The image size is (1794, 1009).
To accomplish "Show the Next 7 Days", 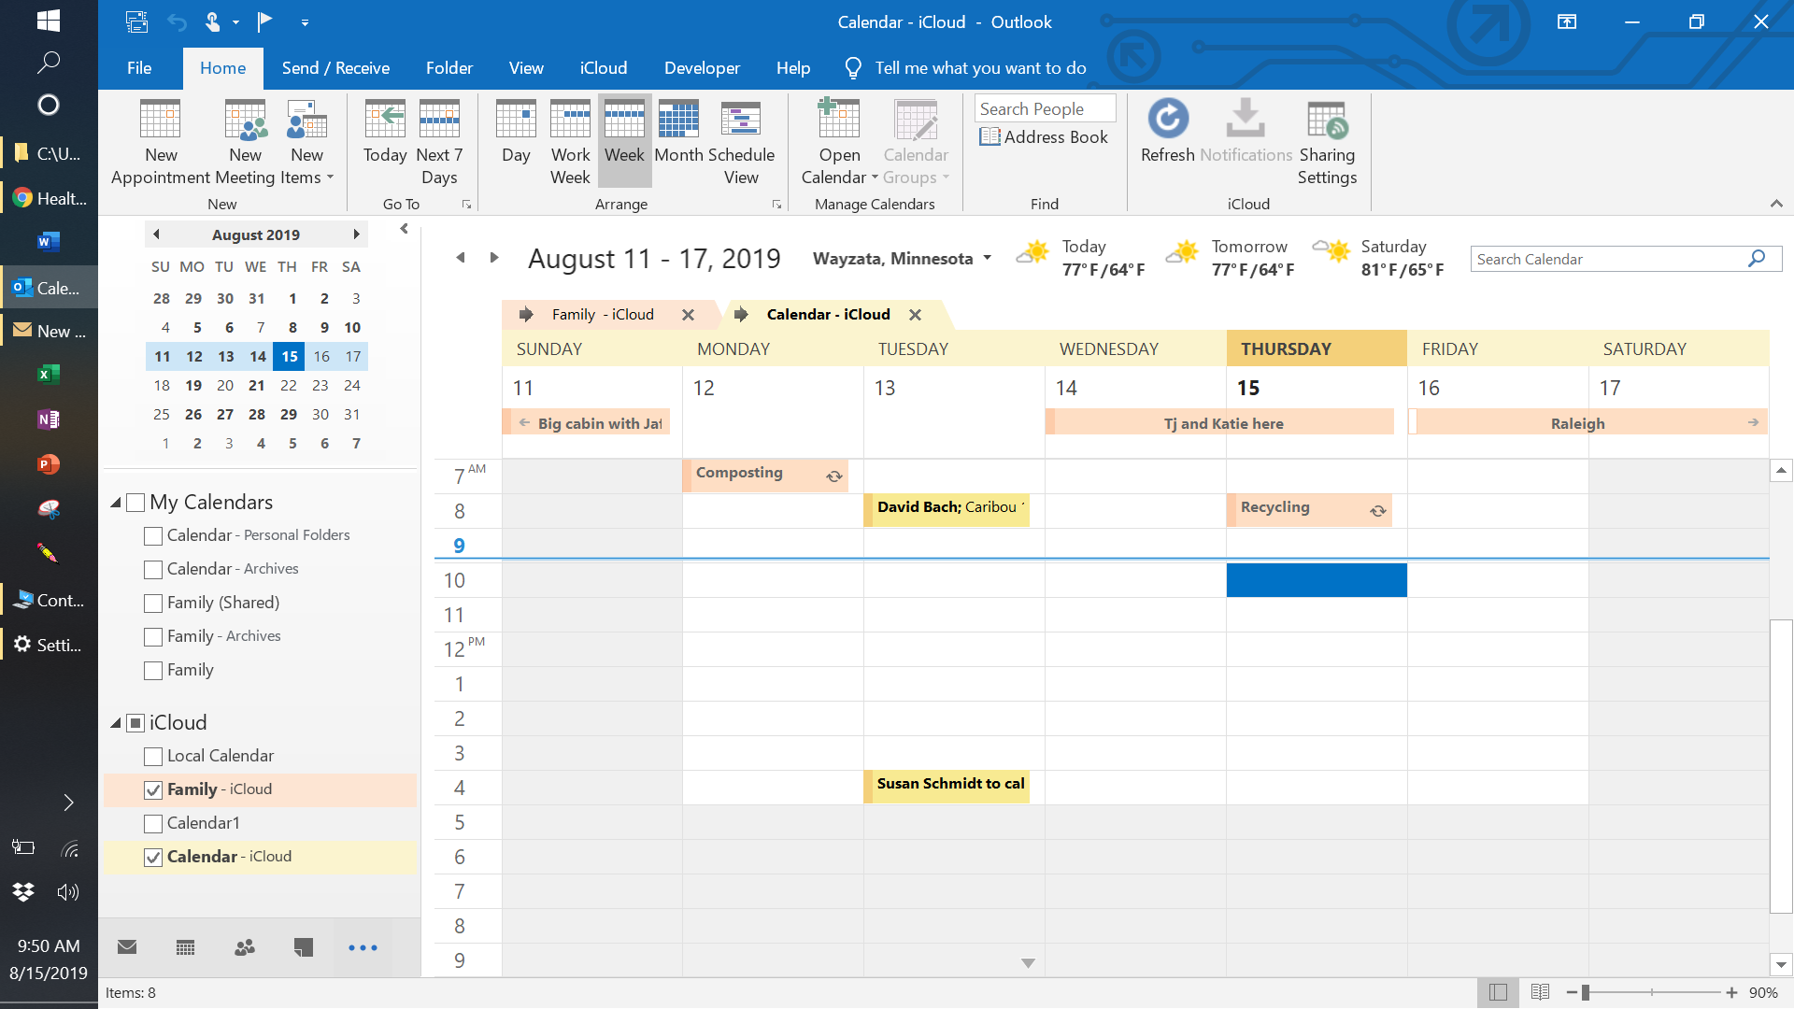I will pos(439,142).
